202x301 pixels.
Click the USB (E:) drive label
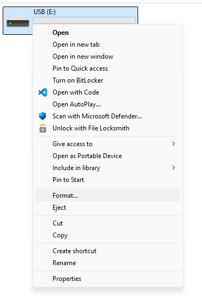pos(44,12)
